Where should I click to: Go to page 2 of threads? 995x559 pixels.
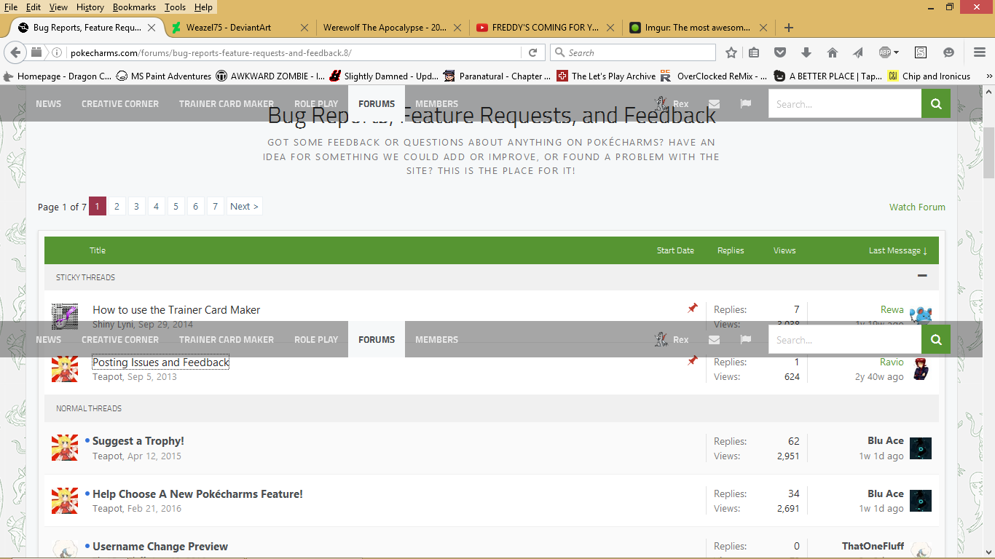(117, 206)
